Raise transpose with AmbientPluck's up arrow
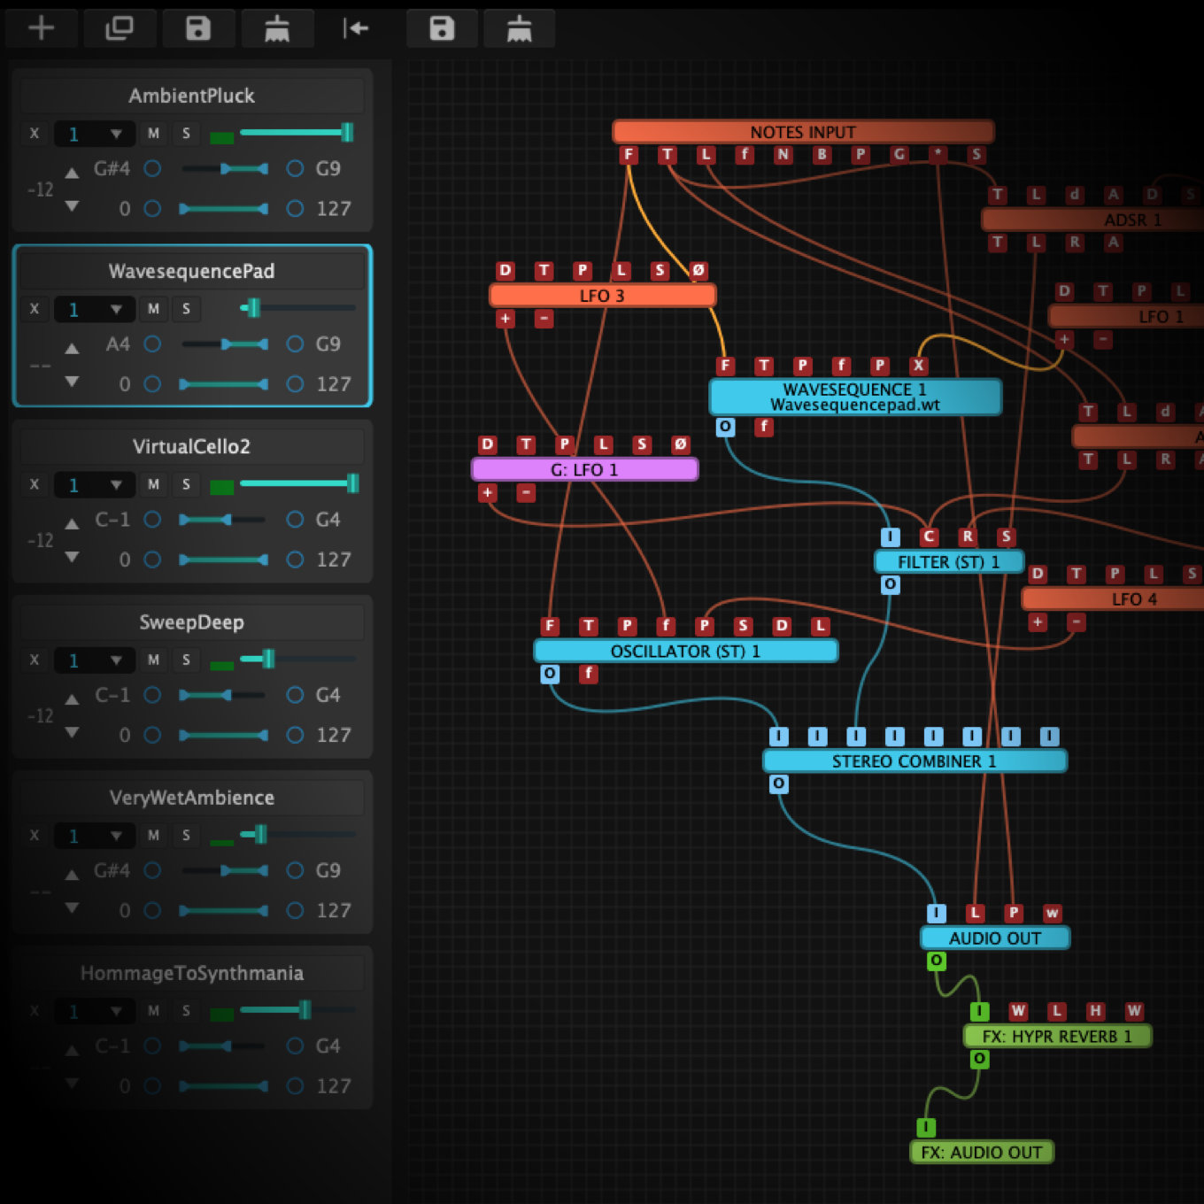The height and width of the screenshot is (1204, 1204). [73, 173]
